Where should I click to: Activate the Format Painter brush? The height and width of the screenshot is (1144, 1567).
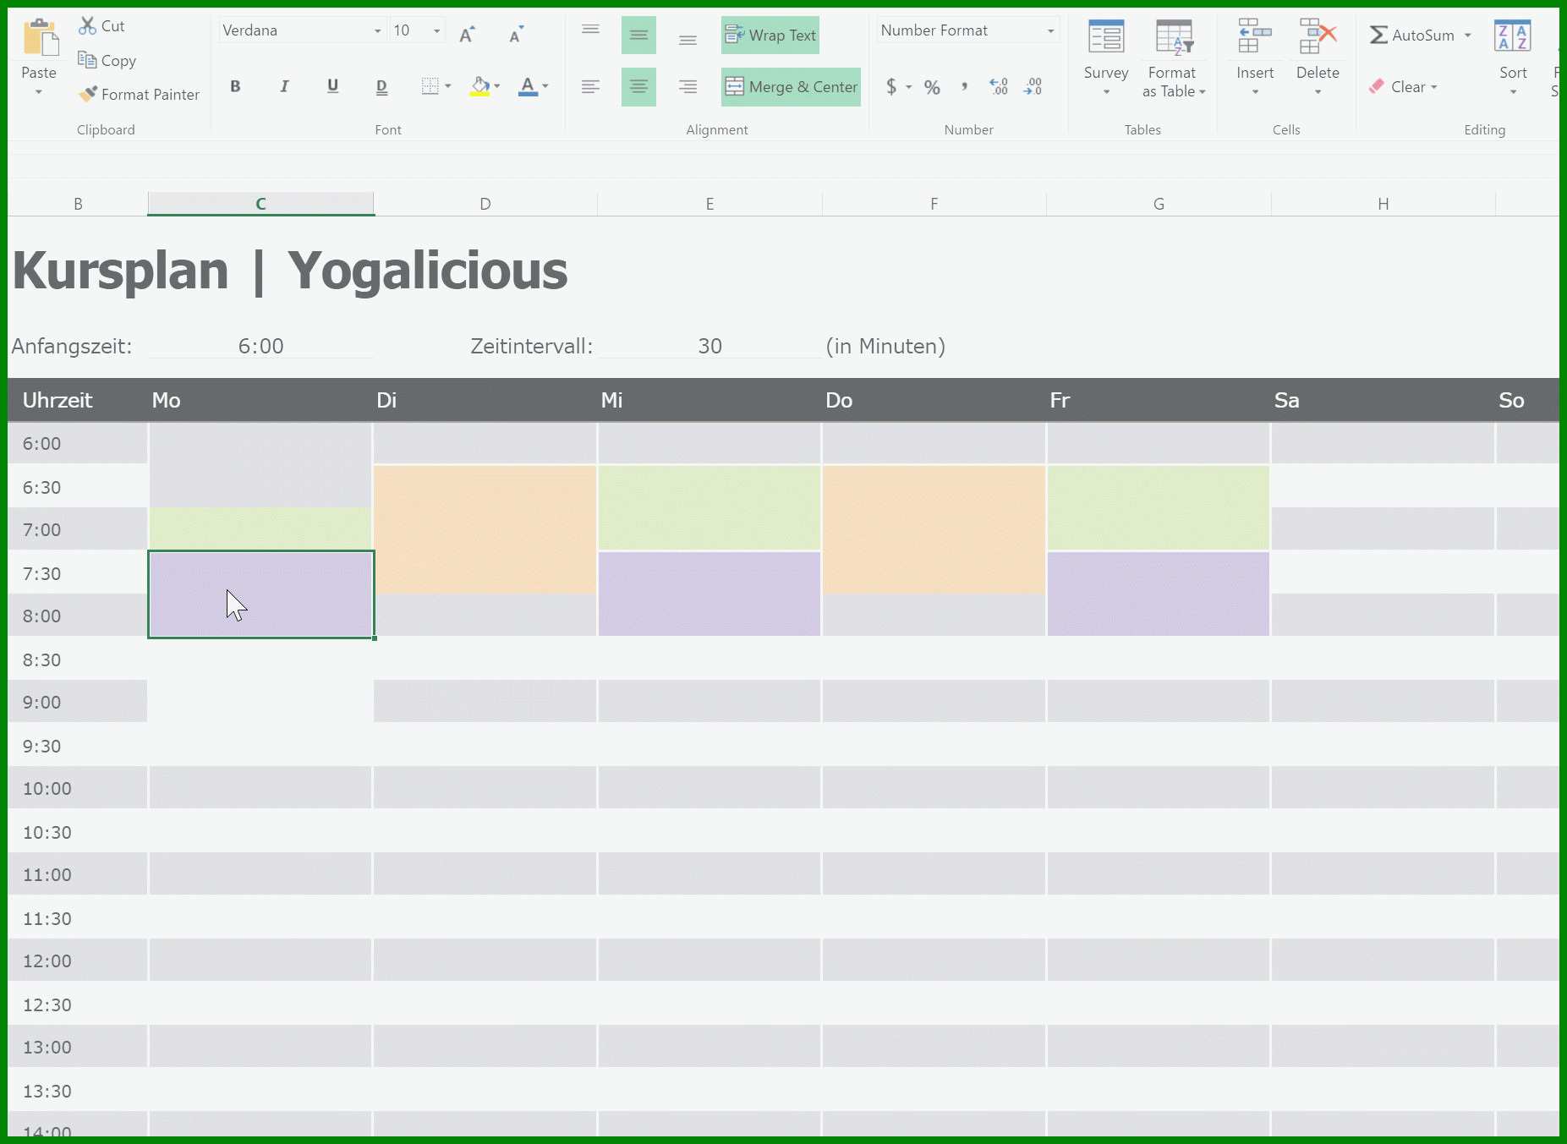[139, 95]
